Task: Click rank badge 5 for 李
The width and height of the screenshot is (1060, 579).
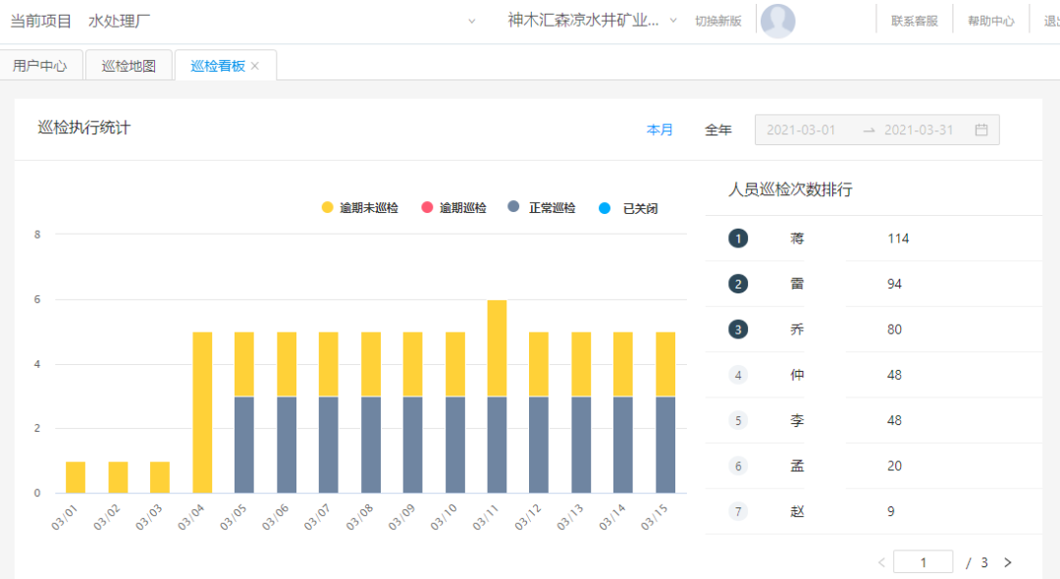Action: pyautogui.click(x=738, y=420)
